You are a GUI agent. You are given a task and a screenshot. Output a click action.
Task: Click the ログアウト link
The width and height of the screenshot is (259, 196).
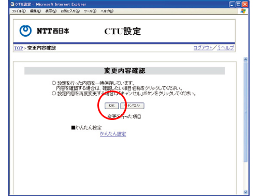(203, 48)
